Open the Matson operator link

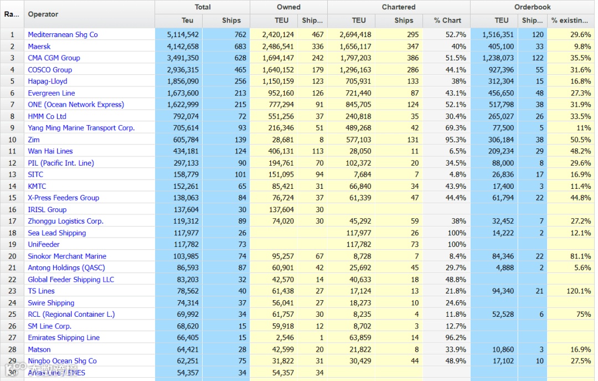tap(39, 349)
